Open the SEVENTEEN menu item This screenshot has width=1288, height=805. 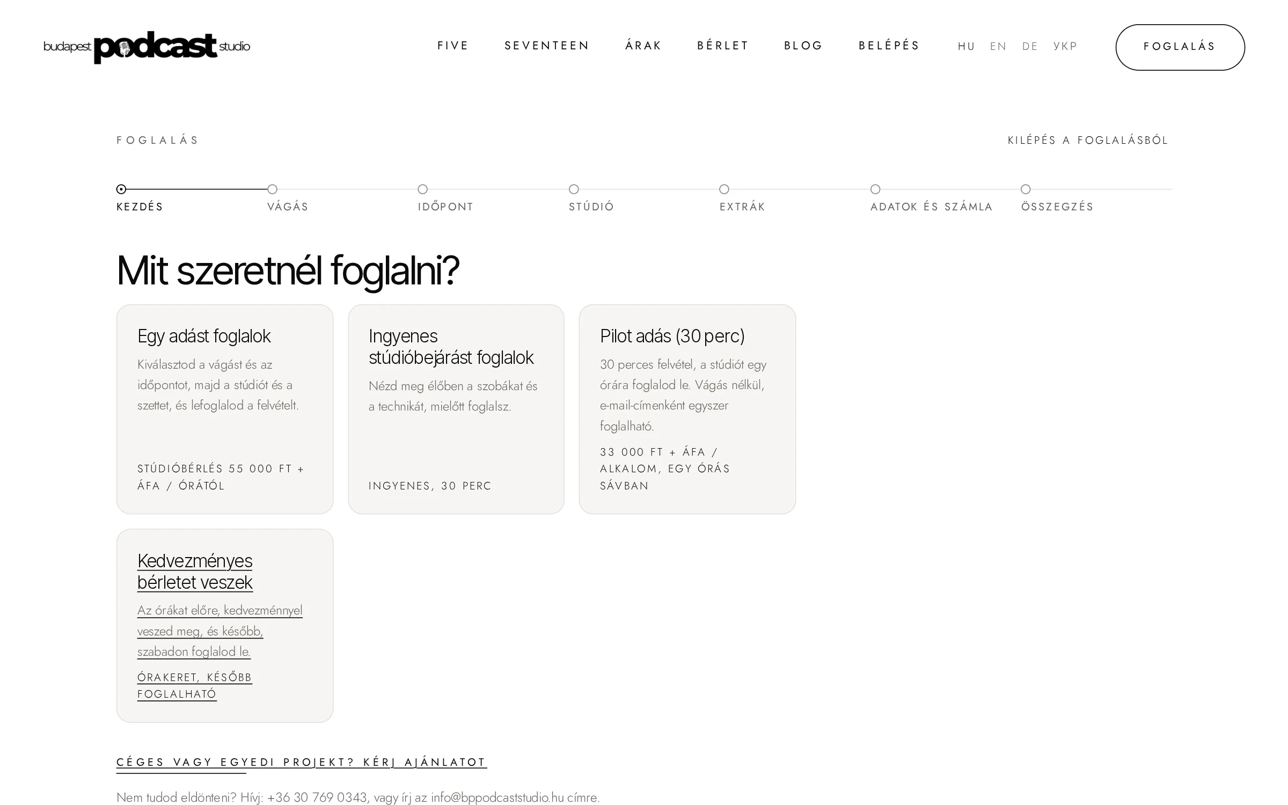[x=547, y=46]
